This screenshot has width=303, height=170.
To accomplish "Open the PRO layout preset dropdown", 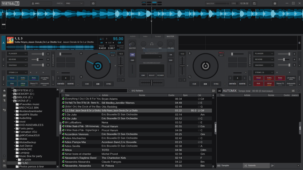I will click(x=74, y=4).
